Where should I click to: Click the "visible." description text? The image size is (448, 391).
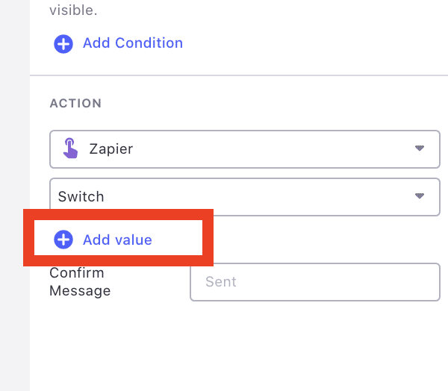72,12
